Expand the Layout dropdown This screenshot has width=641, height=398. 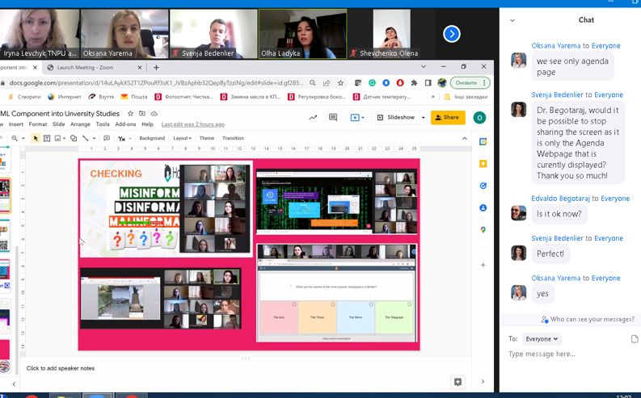182,138
